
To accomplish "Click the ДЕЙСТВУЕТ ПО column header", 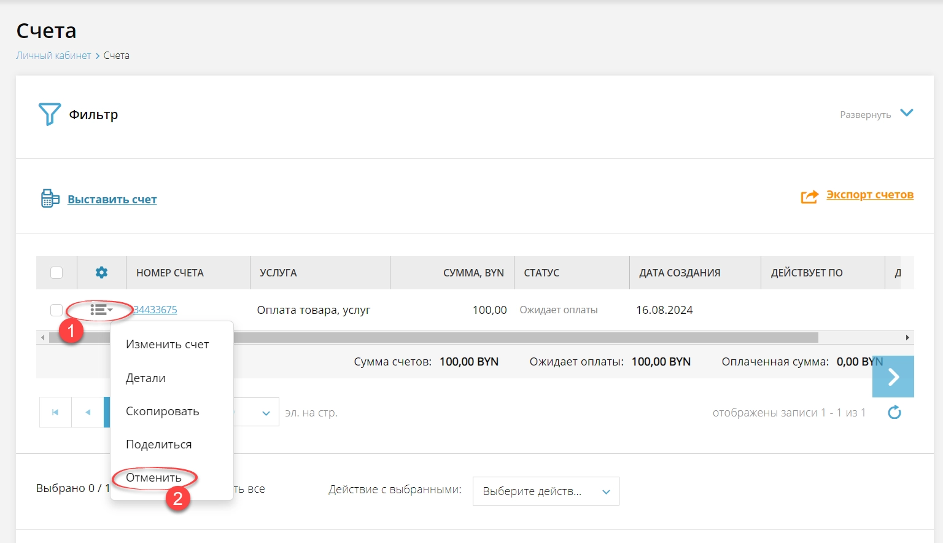I will [x=823, y=273].
